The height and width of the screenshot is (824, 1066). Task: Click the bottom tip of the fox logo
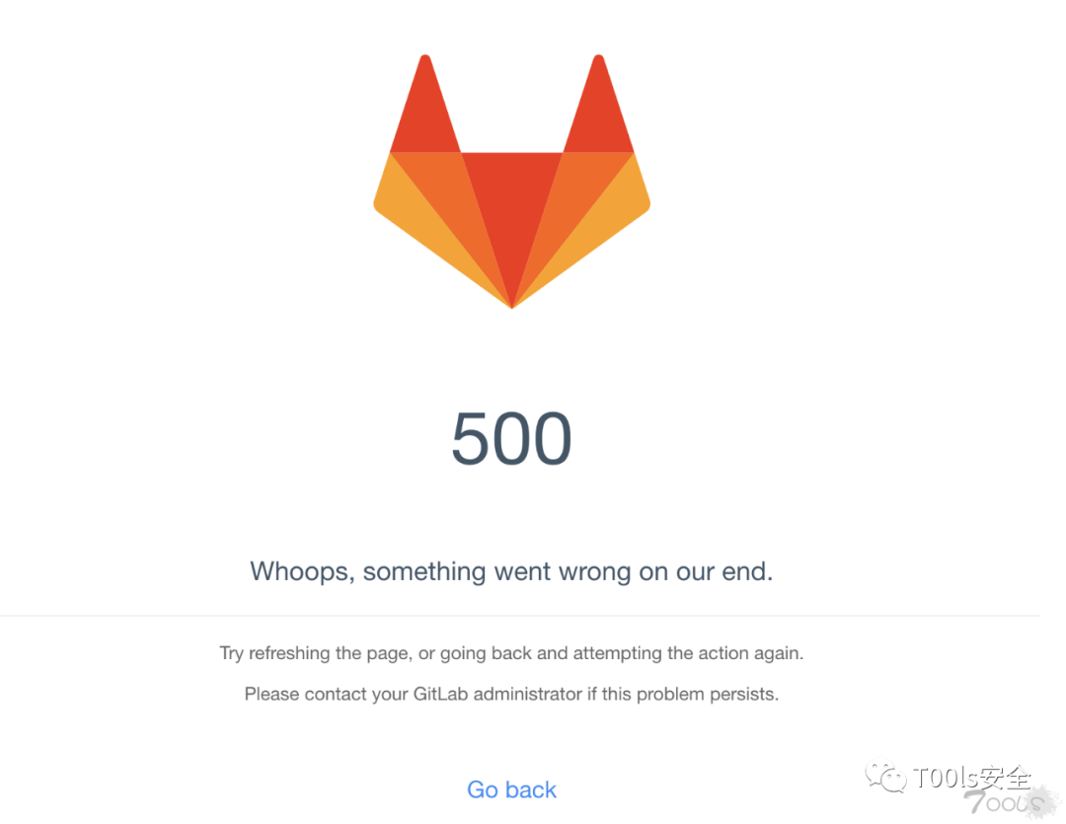(x=512, y=304)
